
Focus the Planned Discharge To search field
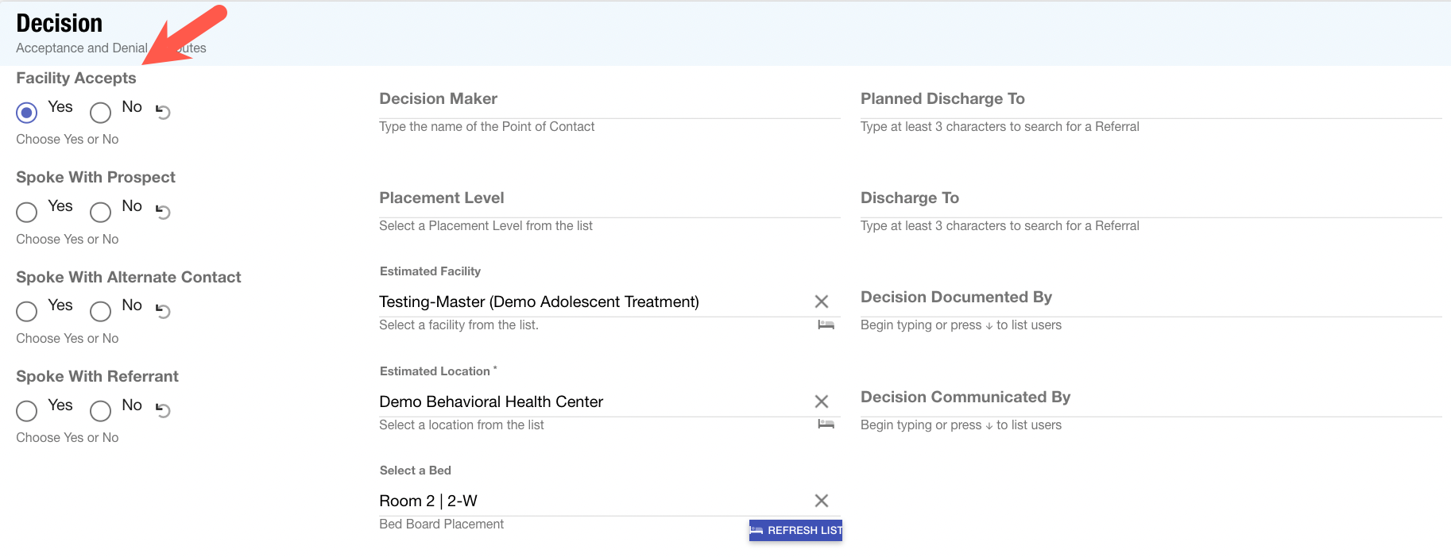[1150, 106]
